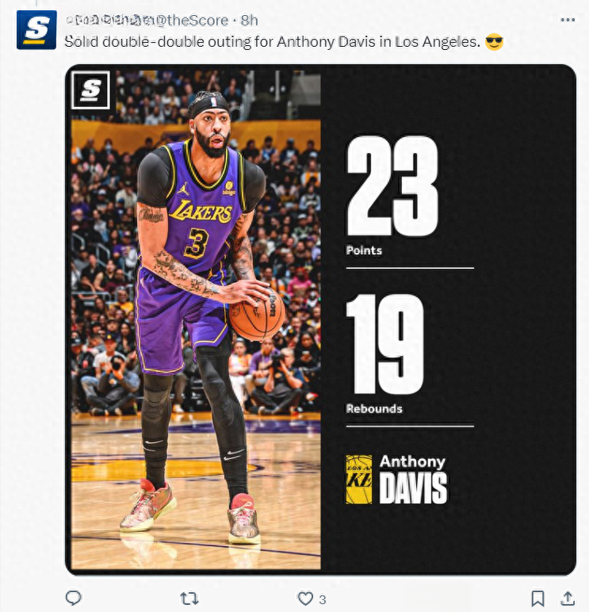Click the @theScore handle
Screen dimensions: 589x612
193,21
